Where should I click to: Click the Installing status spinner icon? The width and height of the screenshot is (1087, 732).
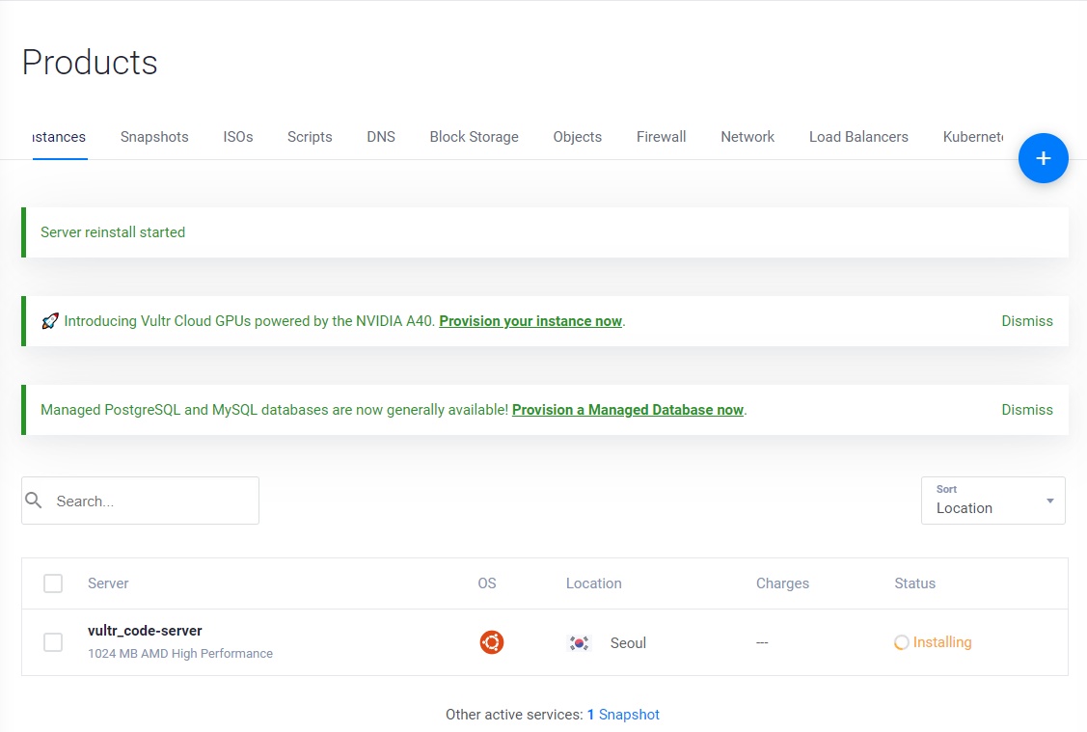901,642
